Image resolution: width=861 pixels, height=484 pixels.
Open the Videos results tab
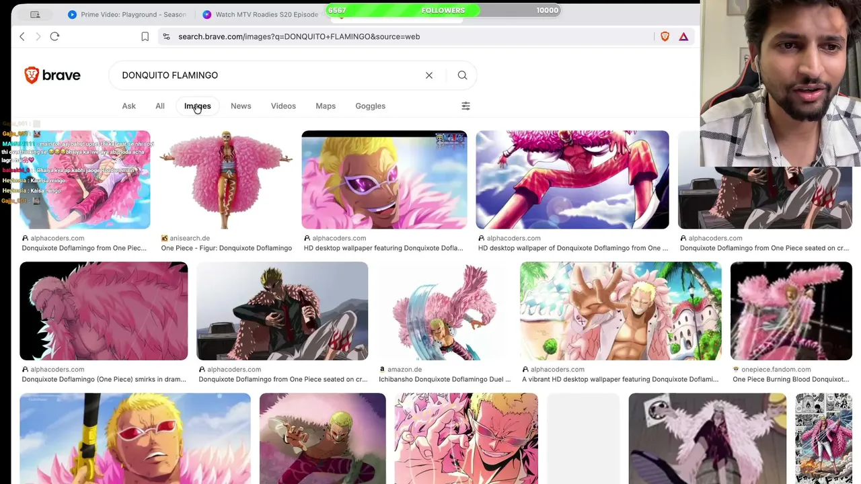(283, 106)
